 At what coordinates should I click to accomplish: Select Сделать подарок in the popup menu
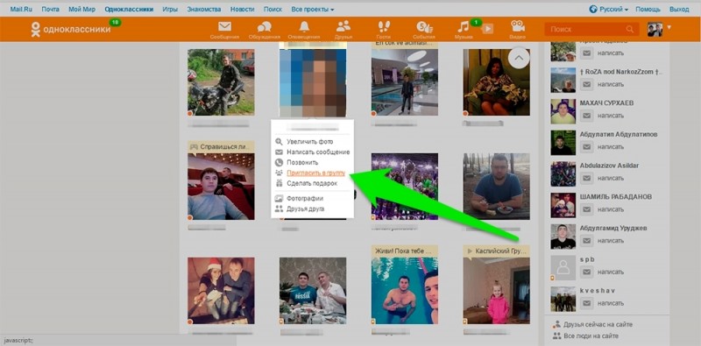click(x=312, y=183)
